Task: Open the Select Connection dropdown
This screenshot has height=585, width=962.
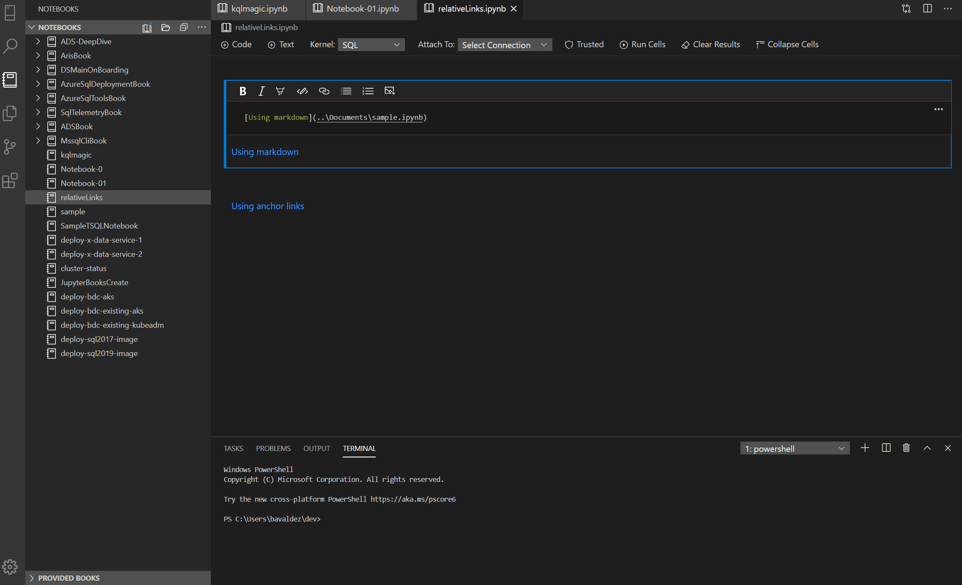Action: [x=504, y=44]
